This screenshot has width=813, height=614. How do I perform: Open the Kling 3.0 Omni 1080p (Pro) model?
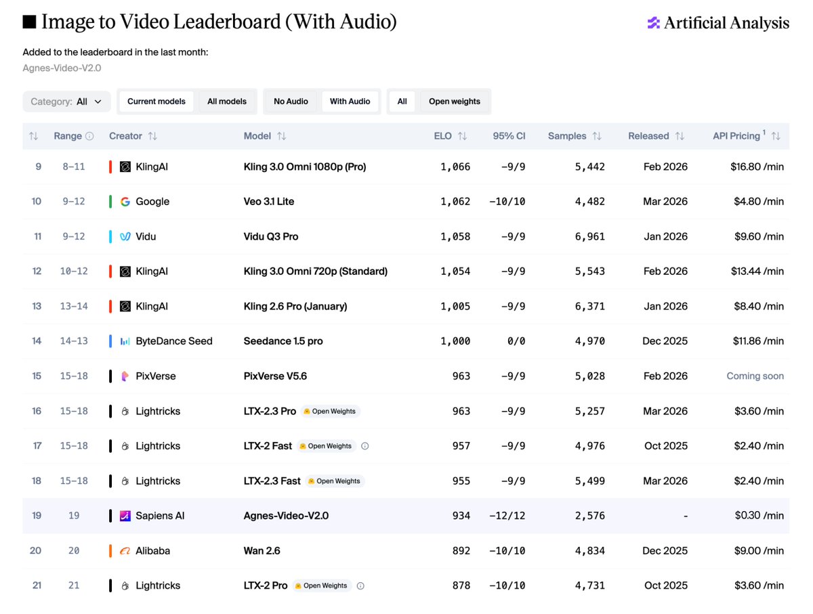click(x=305, y=167)
